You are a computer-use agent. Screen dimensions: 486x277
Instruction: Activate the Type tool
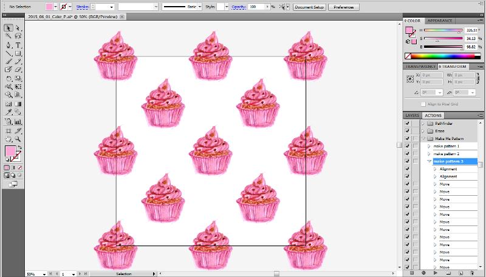pyautogui.click(x=18, y=45)
